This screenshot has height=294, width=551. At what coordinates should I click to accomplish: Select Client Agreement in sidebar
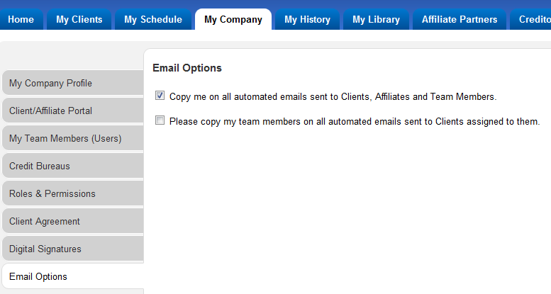point(73,221)
